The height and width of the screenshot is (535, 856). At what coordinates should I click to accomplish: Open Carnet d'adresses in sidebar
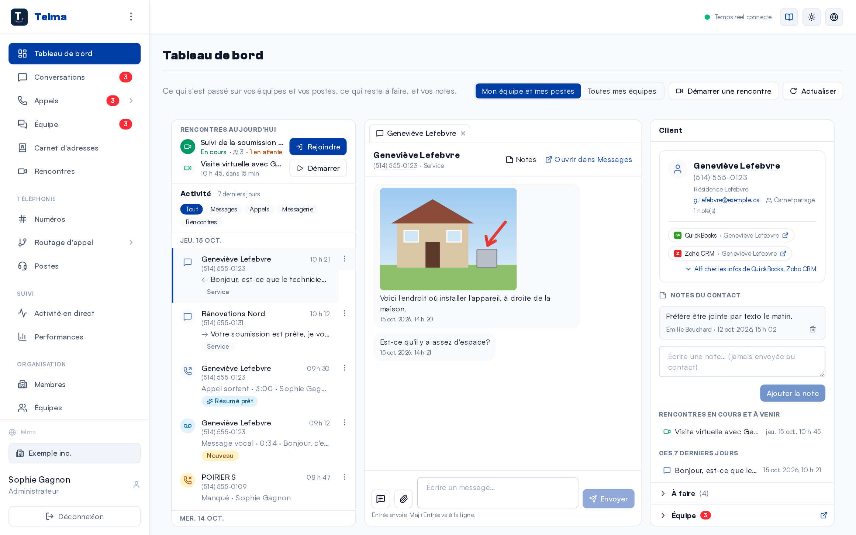pyautogui.click(x=75, y=148)
